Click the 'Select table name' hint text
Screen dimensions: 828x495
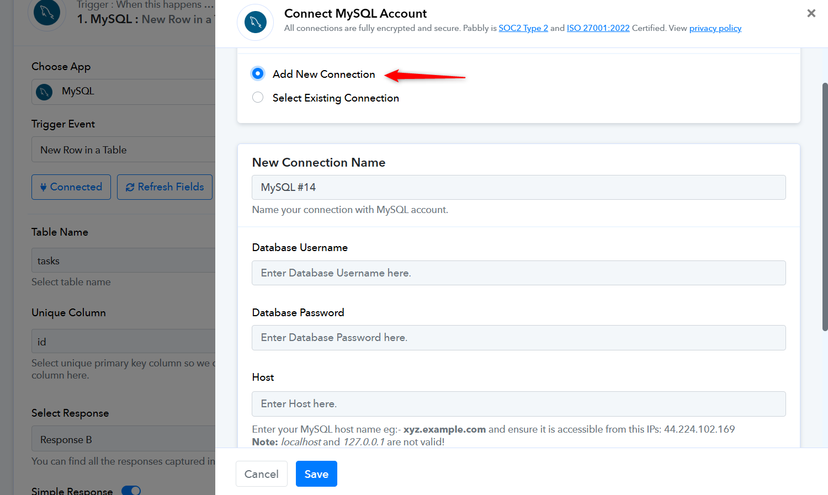click(71, 282)
